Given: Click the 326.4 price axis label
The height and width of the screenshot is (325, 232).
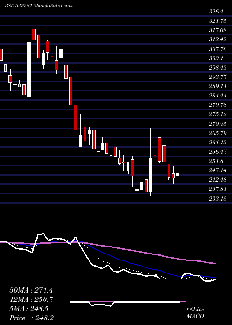Looking at the screenshot, I should point(216,12).
